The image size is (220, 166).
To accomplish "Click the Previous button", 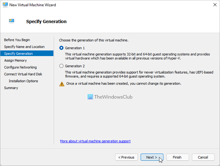I will point(126,157).
